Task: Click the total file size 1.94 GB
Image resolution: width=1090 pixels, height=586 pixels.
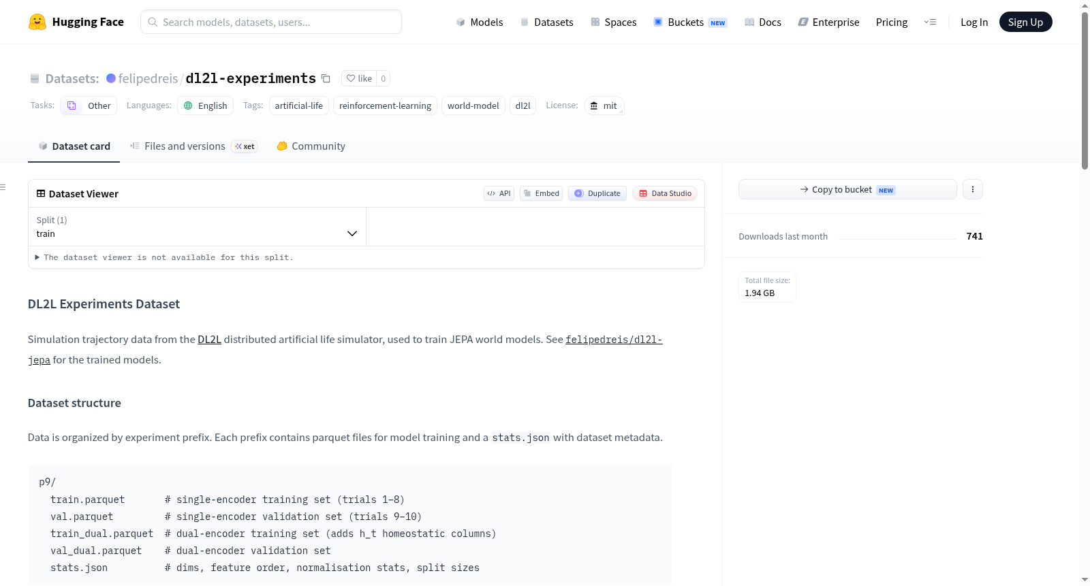Action: coord(760,293)
